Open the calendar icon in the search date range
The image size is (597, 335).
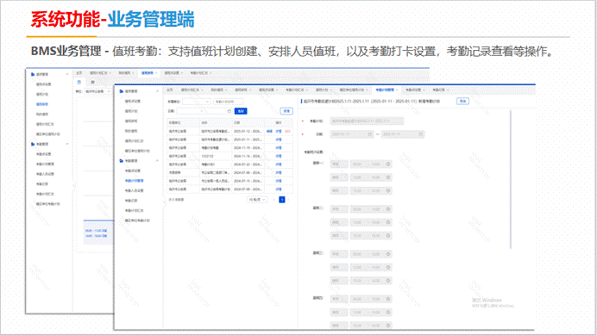(229, 111)
